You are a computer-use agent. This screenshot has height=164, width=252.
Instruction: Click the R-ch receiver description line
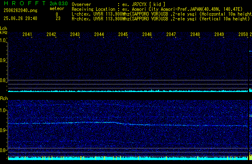[x=161, y=19]
